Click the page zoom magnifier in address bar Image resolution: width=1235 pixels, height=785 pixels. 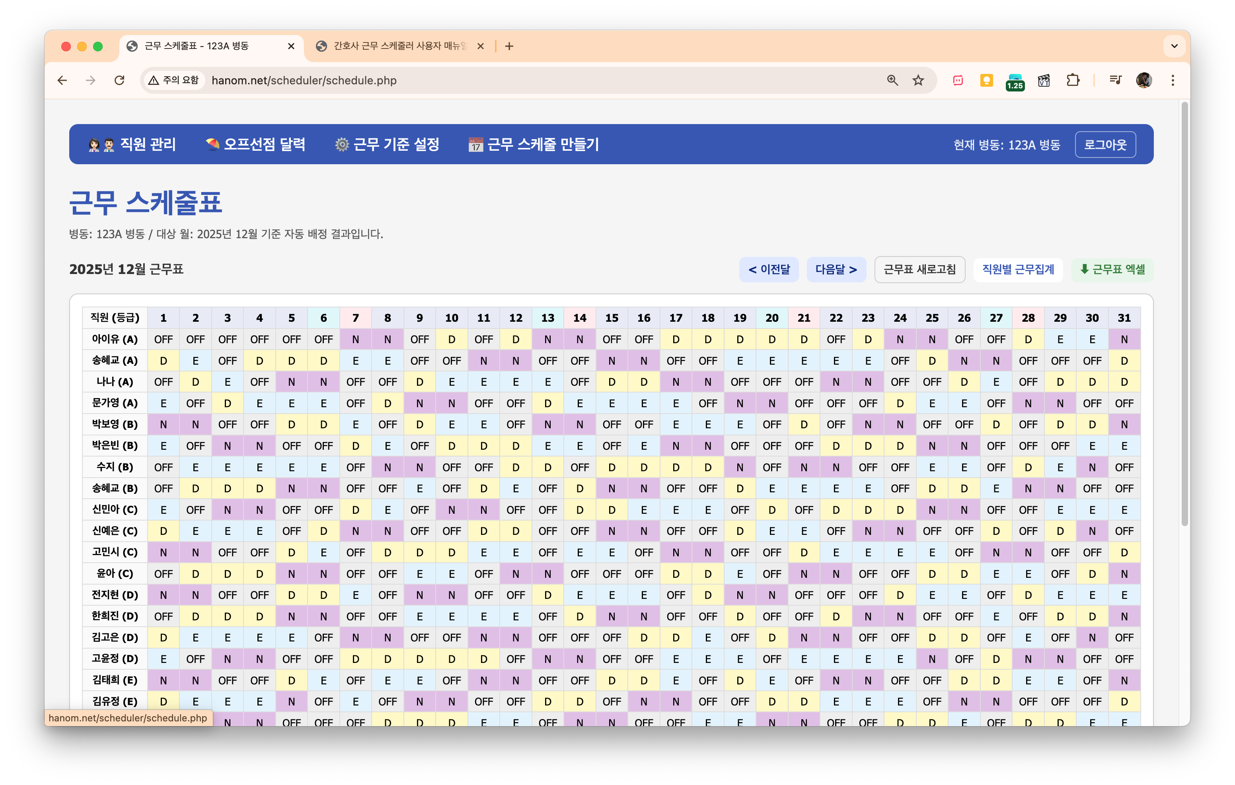coord(892,80)
